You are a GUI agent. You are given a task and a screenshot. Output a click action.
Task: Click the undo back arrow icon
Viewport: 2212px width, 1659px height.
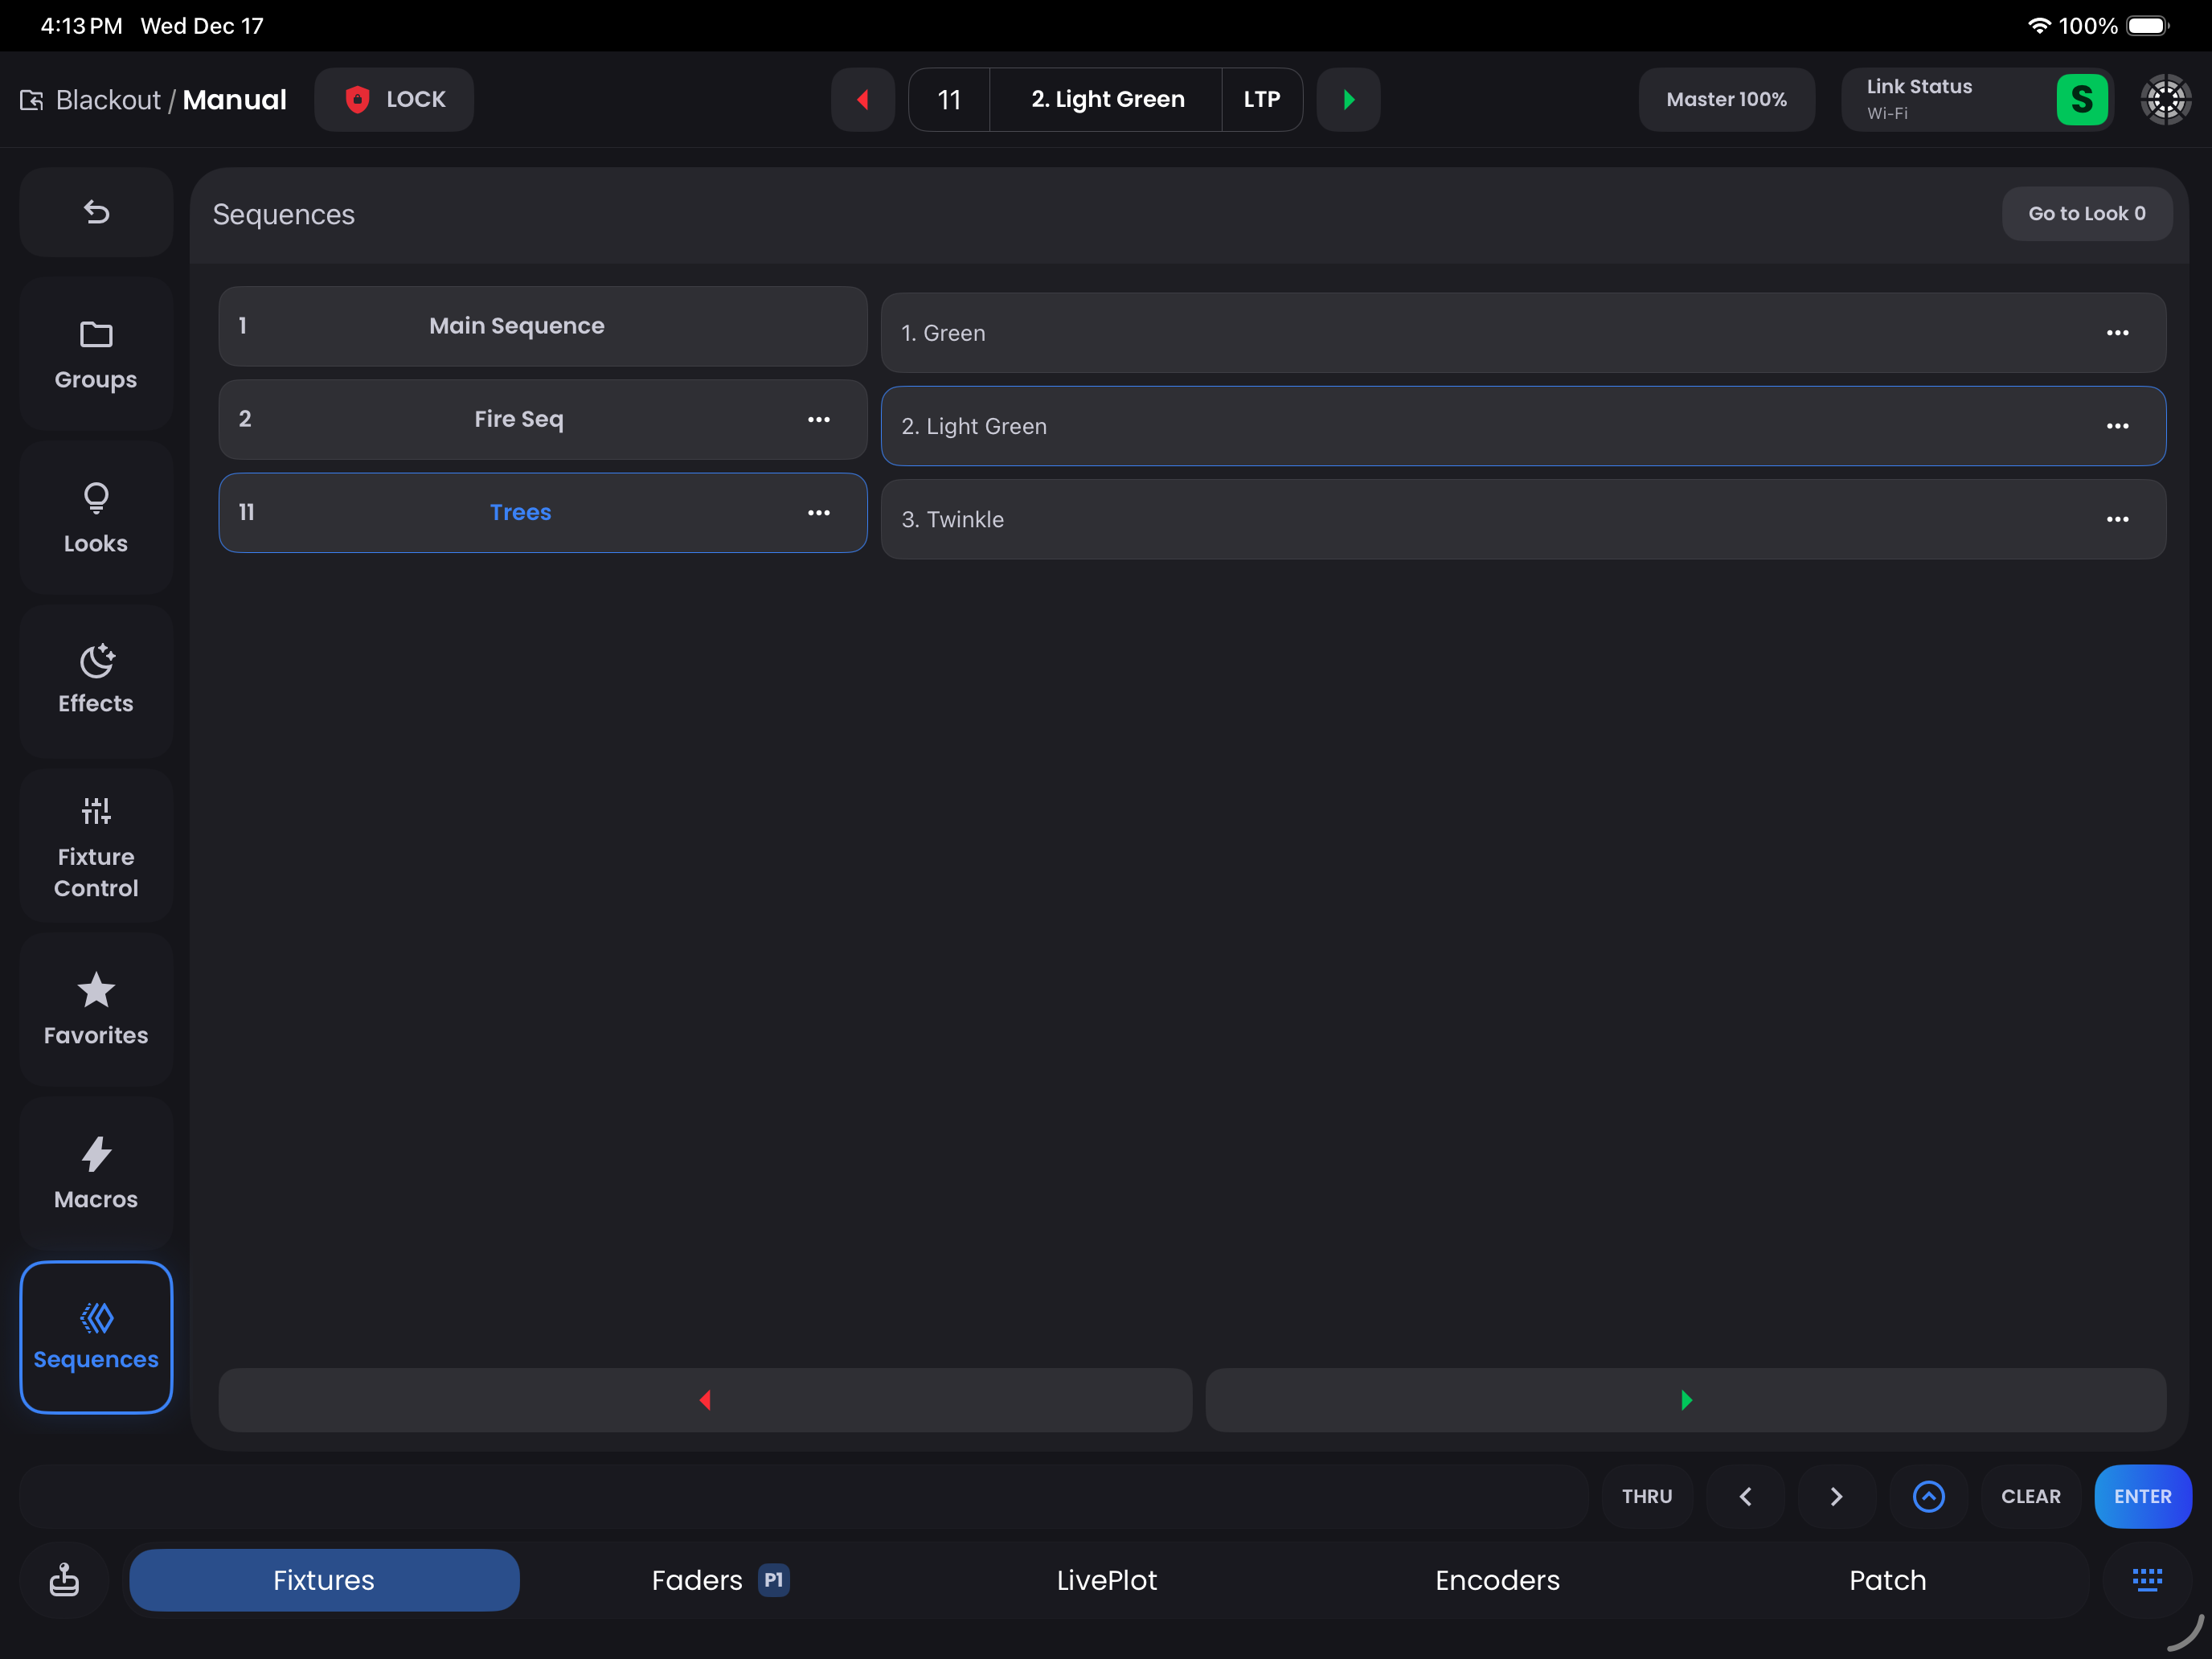(96, 212)
